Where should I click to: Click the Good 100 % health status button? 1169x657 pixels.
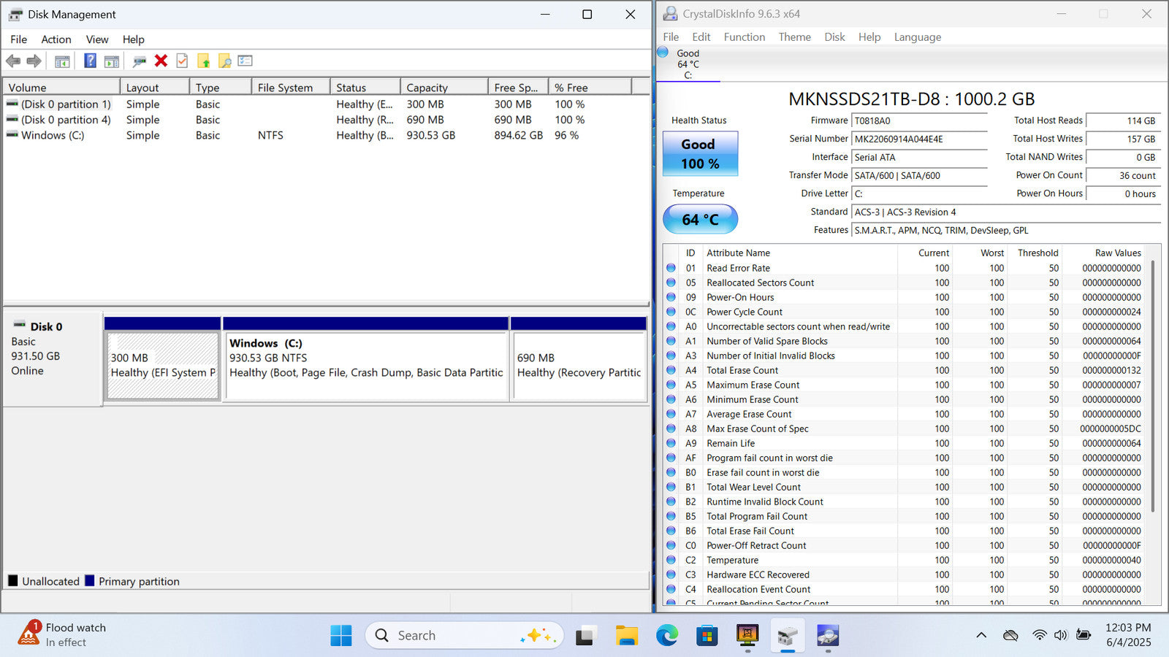(x=700, y=153)
